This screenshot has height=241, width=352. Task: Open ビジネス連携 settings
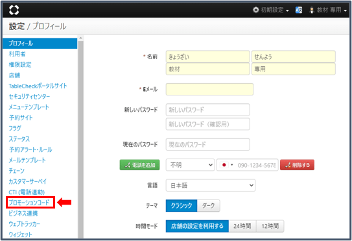(x=23, y=213)
